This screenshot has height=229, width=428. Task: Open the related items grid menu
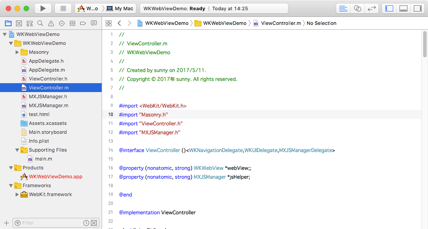[109, 24]
